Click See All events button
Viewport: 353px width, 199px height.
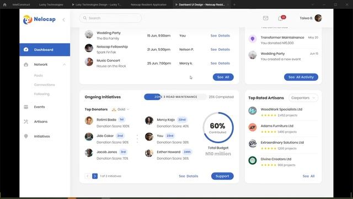tap(223, 77)
